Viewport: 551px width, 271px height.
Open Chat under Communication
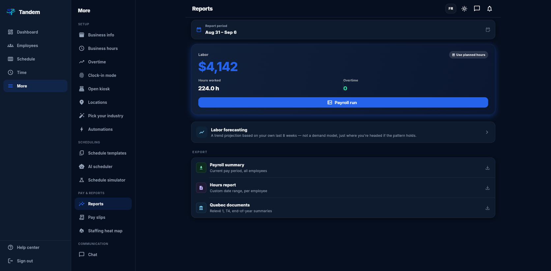[x=103, y=255]
